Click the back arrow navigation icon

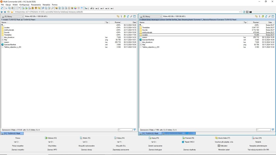2,12
